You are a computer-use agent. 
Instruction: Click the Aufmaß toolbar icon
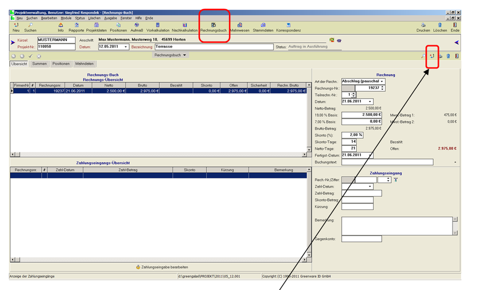tap(137, 27)
